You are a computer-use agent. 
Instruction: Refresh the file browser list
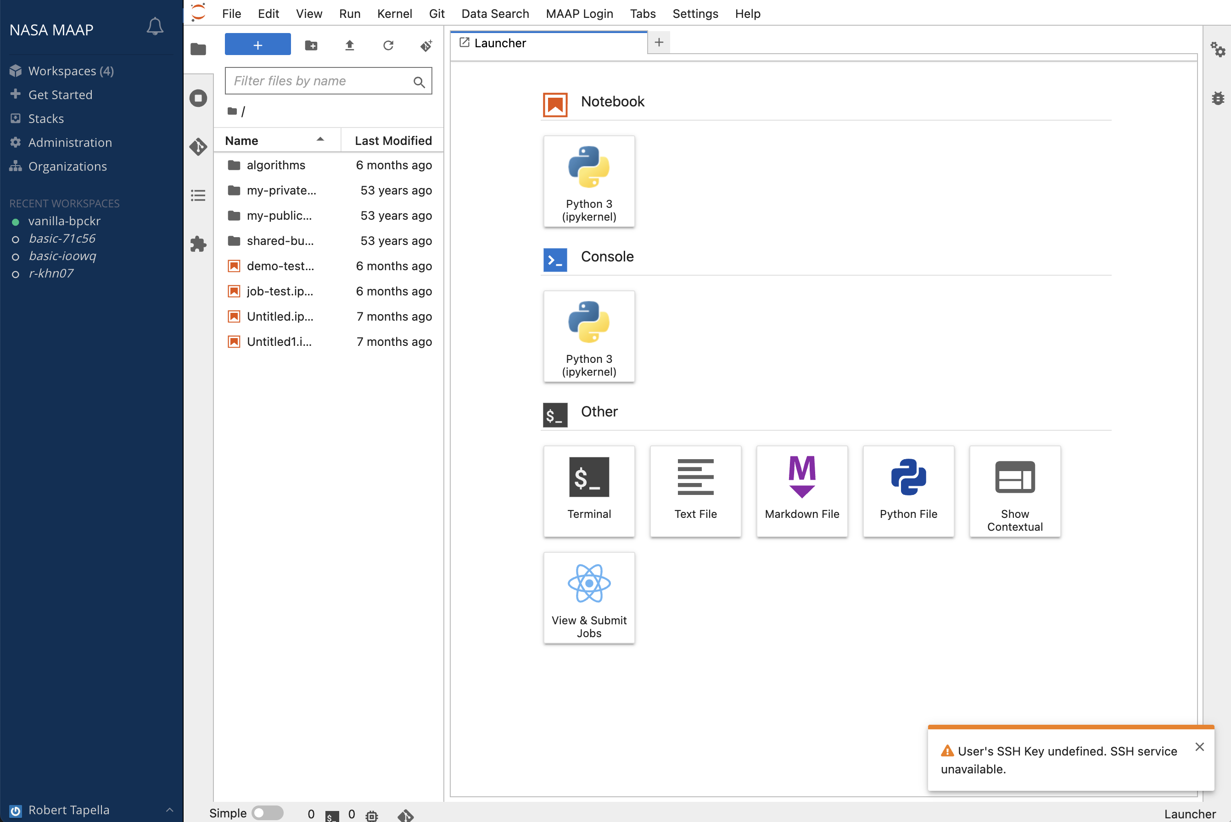pyautogui.click(x=387, y=45)
